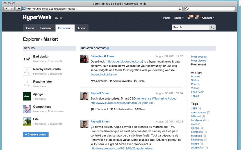Open the messages envelope icon with 161 badge
Screen dimensions: 241x150
click(189, 18)
